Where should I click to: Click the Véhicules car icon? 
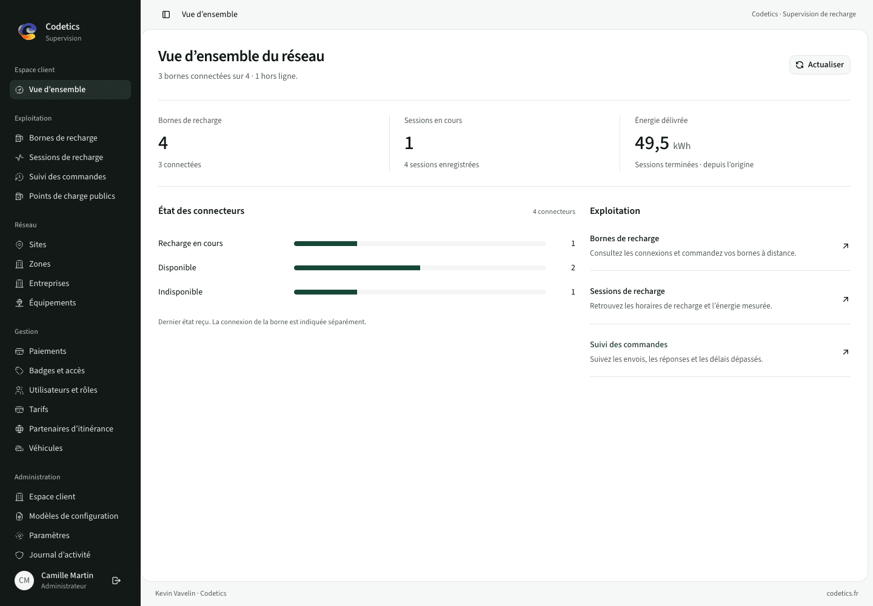19,448
